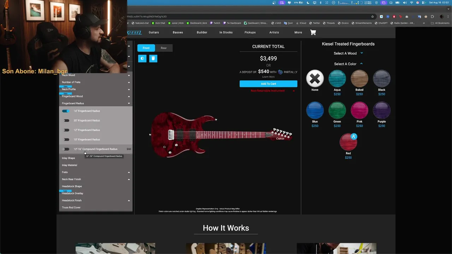The width and height of the screenshot is (452, 254).
Task: Open Pickups menu
Action: pyautogui.click(x=250, y=32)
